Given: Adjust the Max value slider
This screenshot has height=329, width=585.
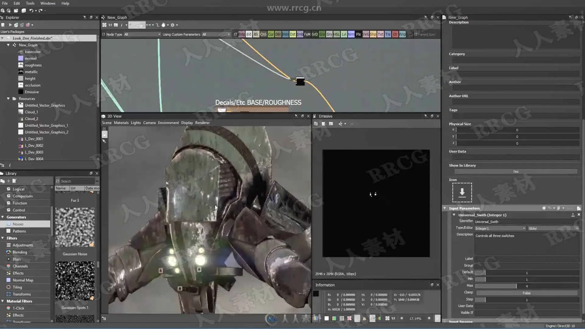Looking at the screenshot, I should (516, 286).
